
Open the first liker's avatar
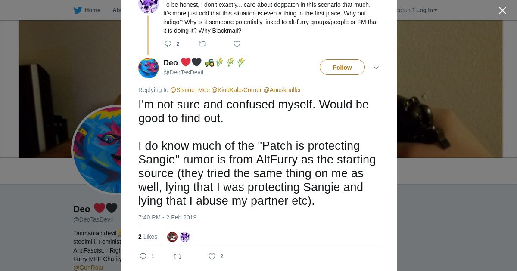click(172, 237)
